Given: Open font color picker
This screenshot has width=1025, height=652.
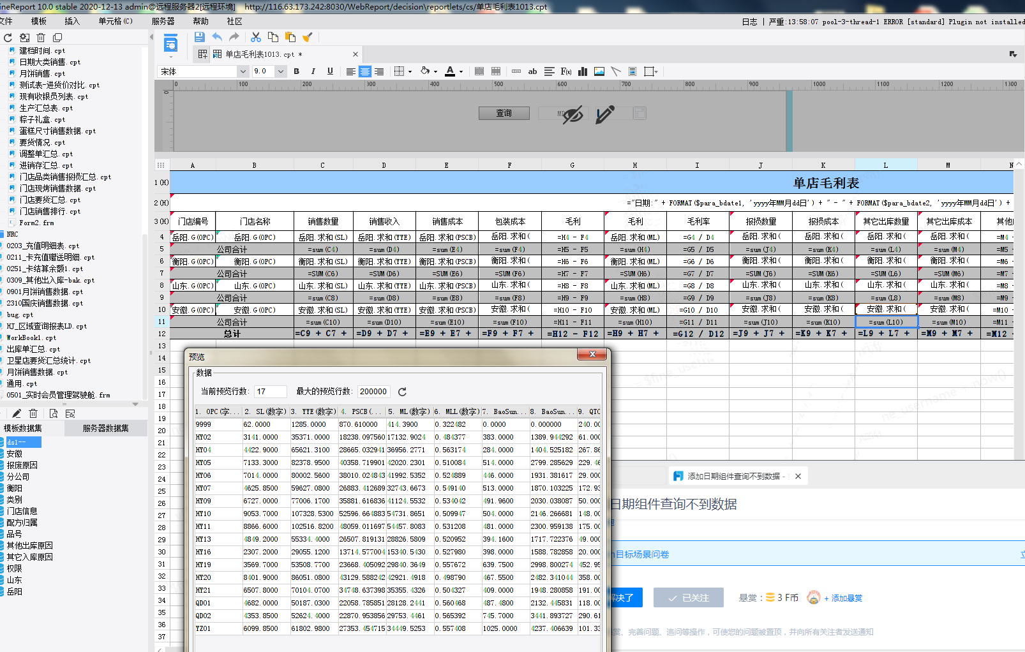Looking at the screenshot, I should coord(454,71).
